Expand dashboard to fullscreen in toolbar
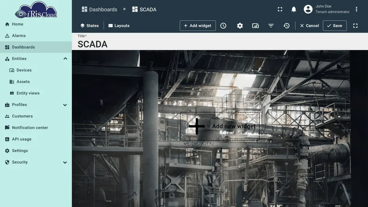Image resolution: width=368 pixels, height=207 pixels. [x=355, y=26]
